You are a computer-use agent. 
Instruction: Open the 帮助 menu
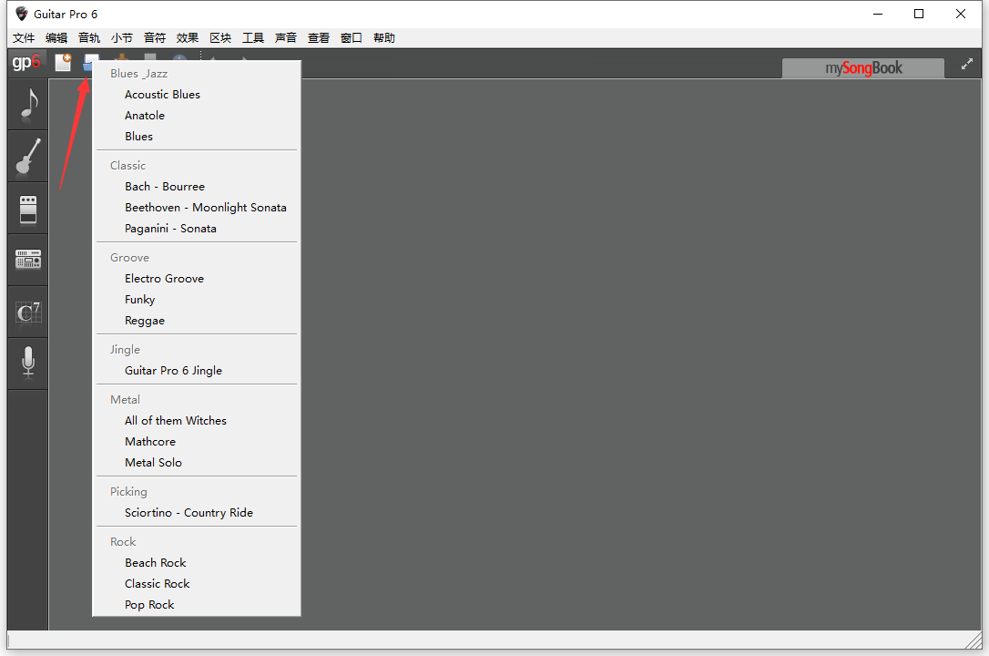coord(383,37)
